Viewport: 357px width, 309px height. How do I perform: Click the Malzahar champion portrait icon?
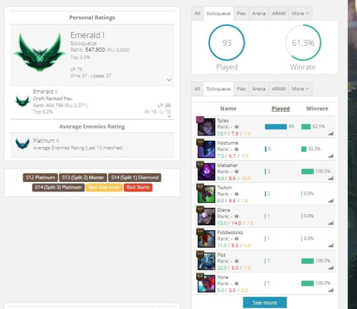207,172
